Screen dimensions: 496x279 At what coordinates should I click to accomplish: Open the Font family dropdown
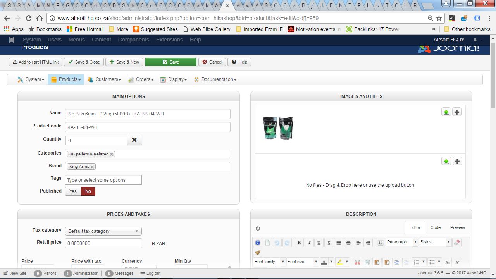pyautogui.click(x=269, y=262)
